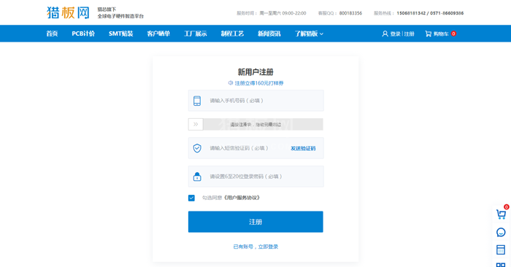Image resolution: width=511 pixels, height=267 pixels.
Task: Focus the phone number input field
Action: click(x=255, y=101)
